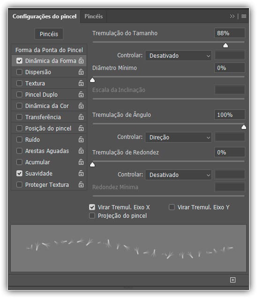
Task: Click the lock icon for Pincel Duplo
Action: click(81, 94)
